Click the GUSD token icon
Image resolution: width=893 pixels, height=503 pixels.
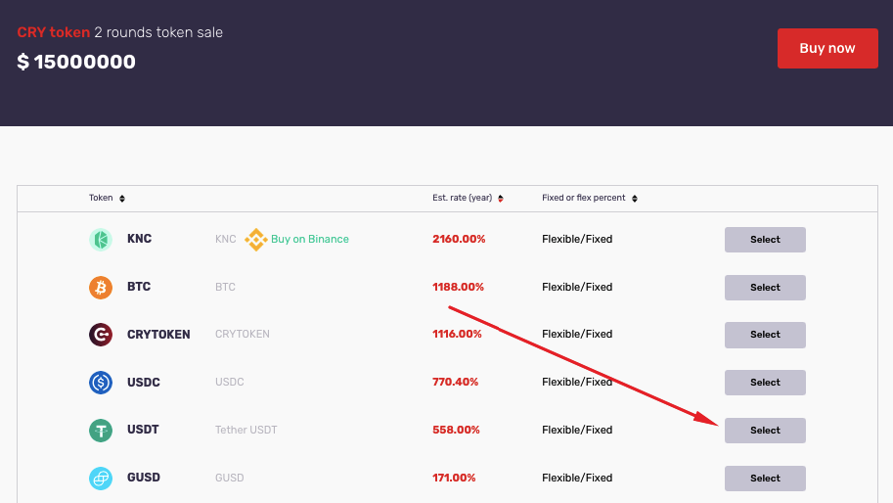(101, 478)
